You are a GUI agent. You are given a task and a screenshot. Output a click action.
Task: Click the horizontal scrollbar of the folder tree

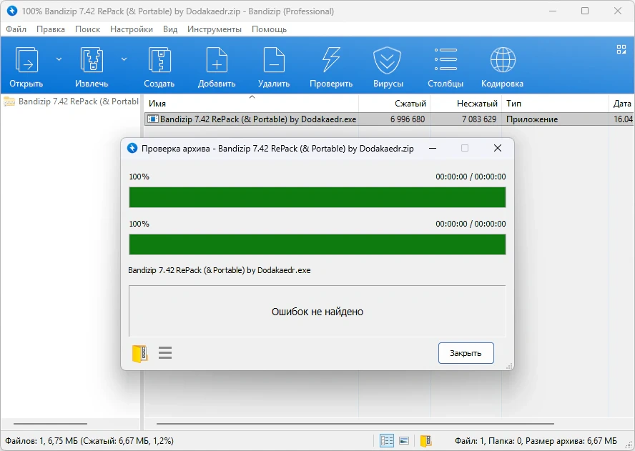[x=50, y=423]
